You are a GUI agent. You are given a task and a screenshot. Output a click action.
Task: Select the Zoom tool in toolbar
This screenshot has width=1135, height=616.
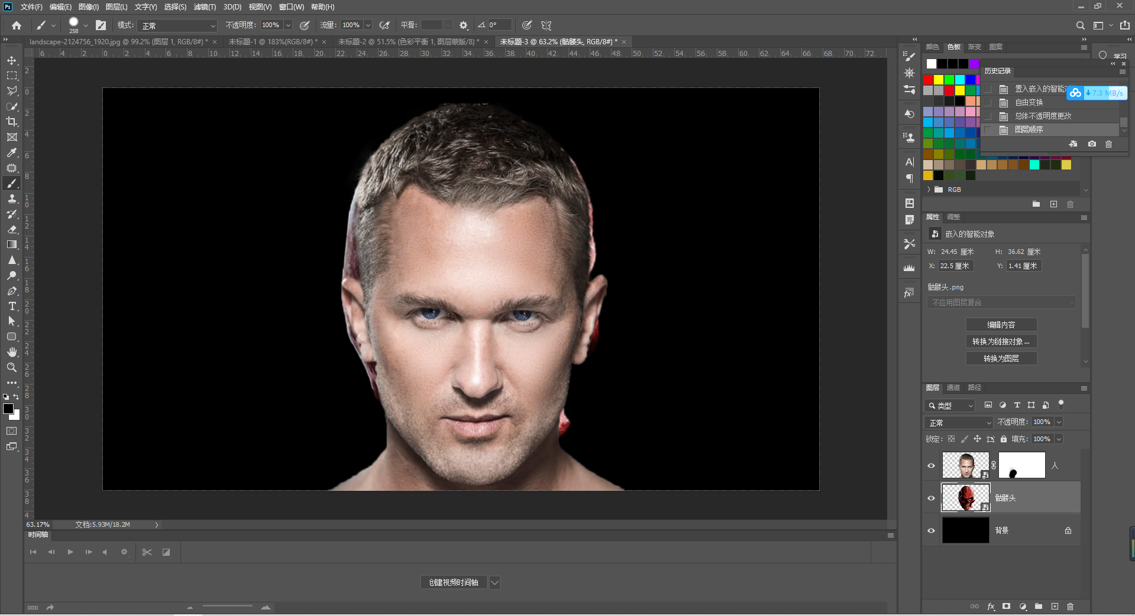click(12, 367)
